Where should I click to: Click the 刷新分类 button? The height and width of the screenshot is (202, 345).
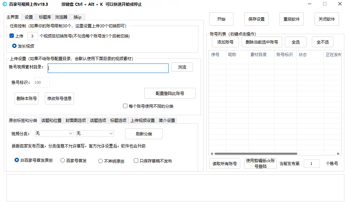[144, 134]
